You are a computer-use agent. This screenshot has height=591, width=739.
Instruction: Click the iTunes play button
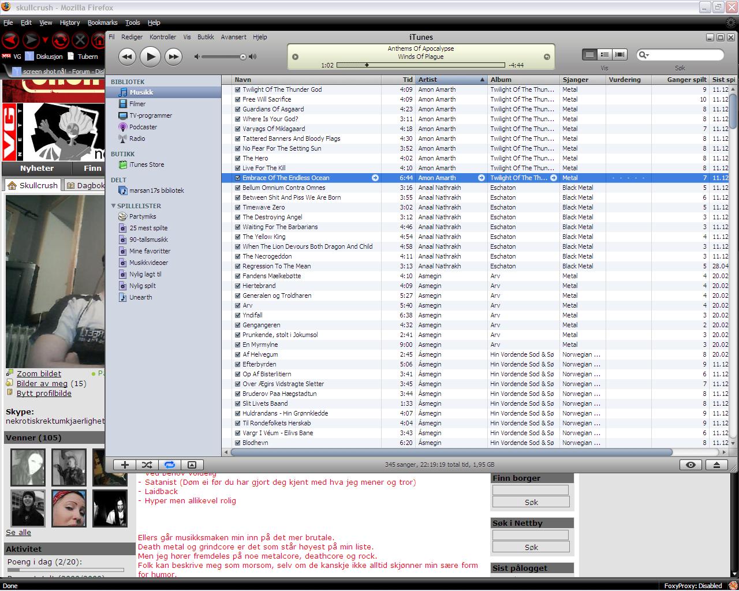[x=150, y=57]
